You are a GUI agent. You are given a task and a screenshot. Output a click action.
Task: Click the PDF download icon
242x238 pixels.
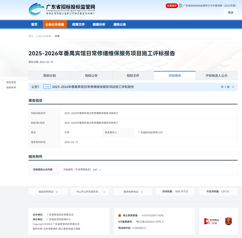point(100,170)
